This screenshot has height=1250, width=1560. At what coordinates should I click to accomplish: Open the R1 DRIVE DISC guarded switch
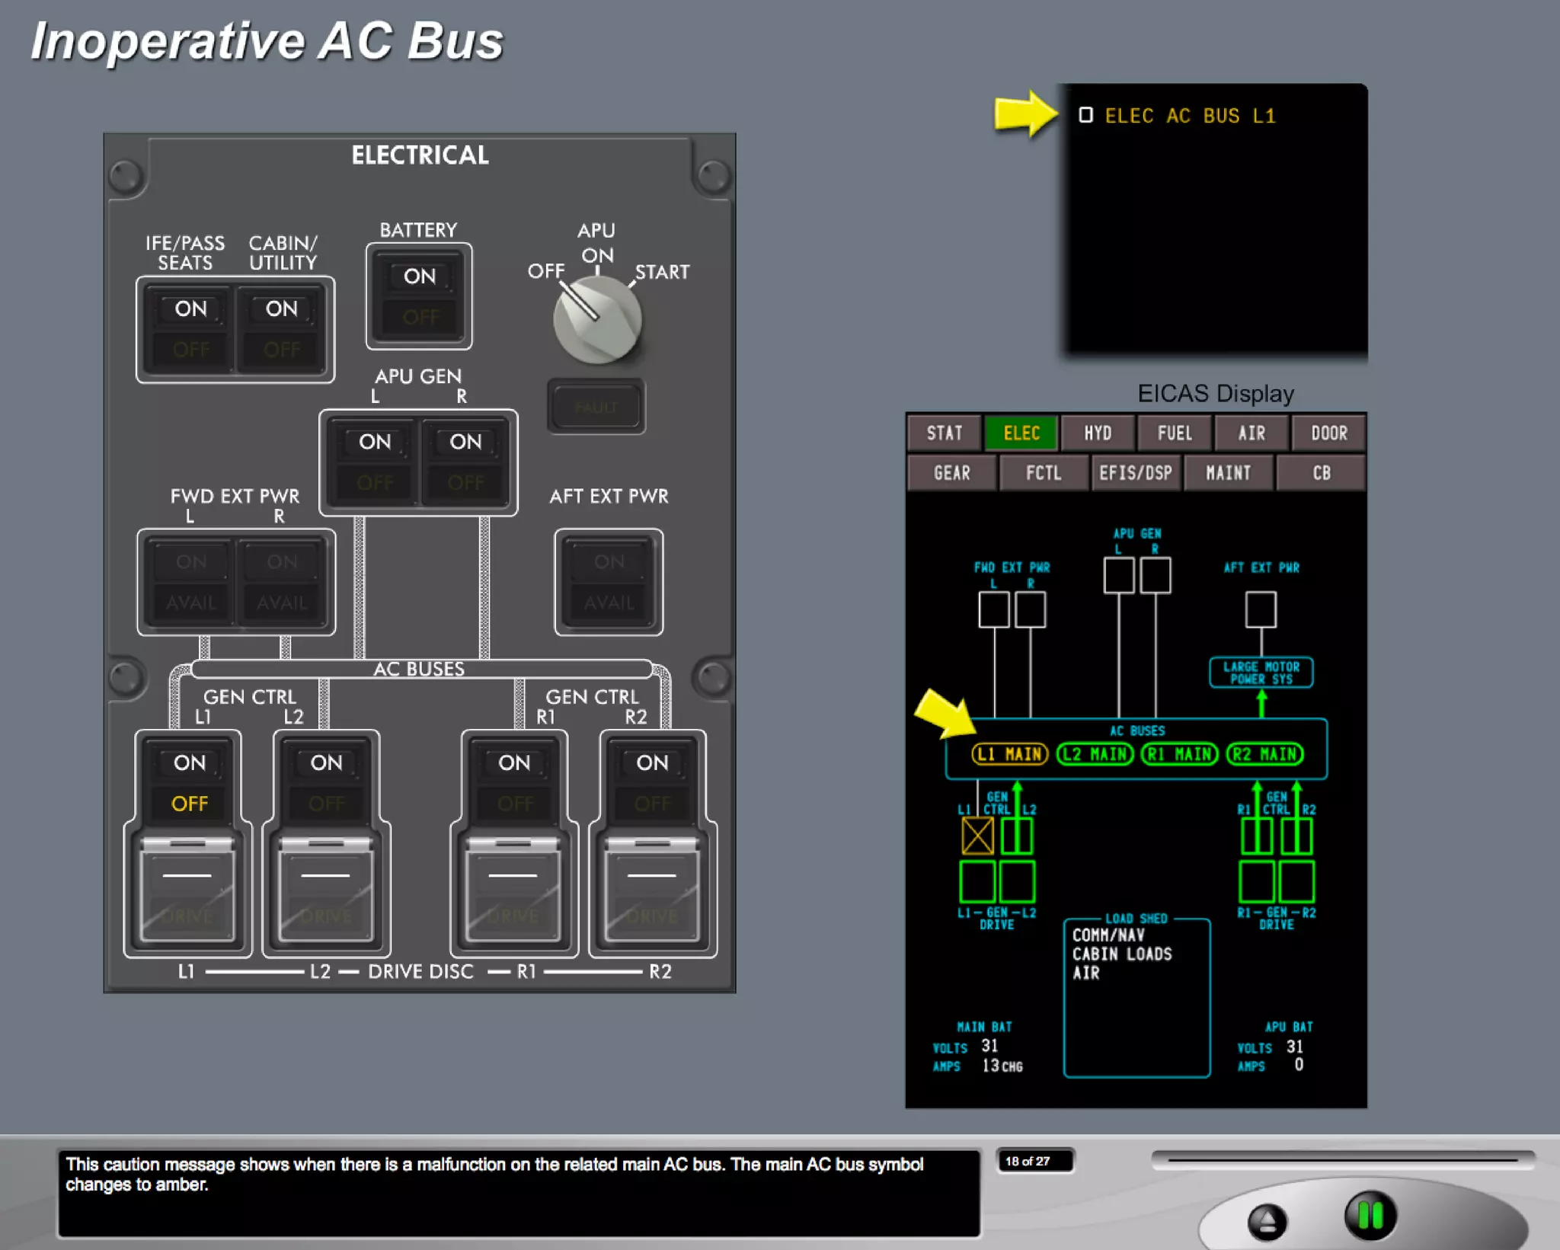click(514, 891)
